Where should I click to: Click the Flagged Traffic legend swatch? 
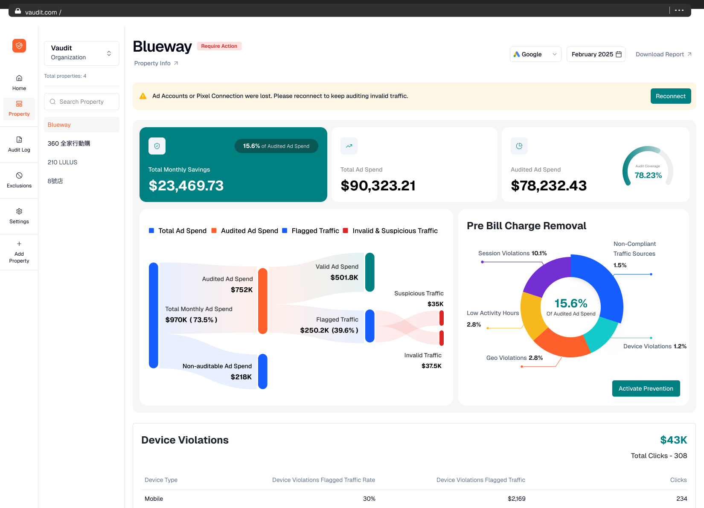click(x=285, y=231)
